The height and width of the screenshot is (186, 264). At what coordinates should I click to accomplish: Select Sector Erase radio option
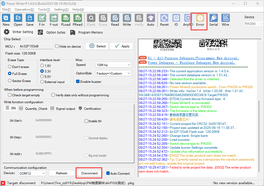tap(10, 81)
